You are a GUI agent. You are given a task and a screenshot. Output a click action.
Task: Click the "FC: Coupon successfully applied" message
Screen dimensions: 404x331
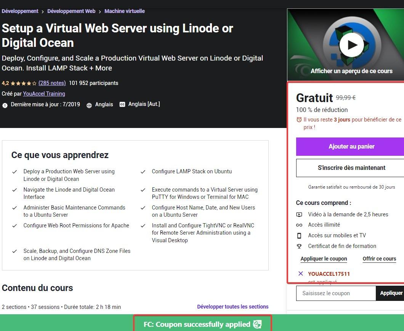[x=197, y=324]
